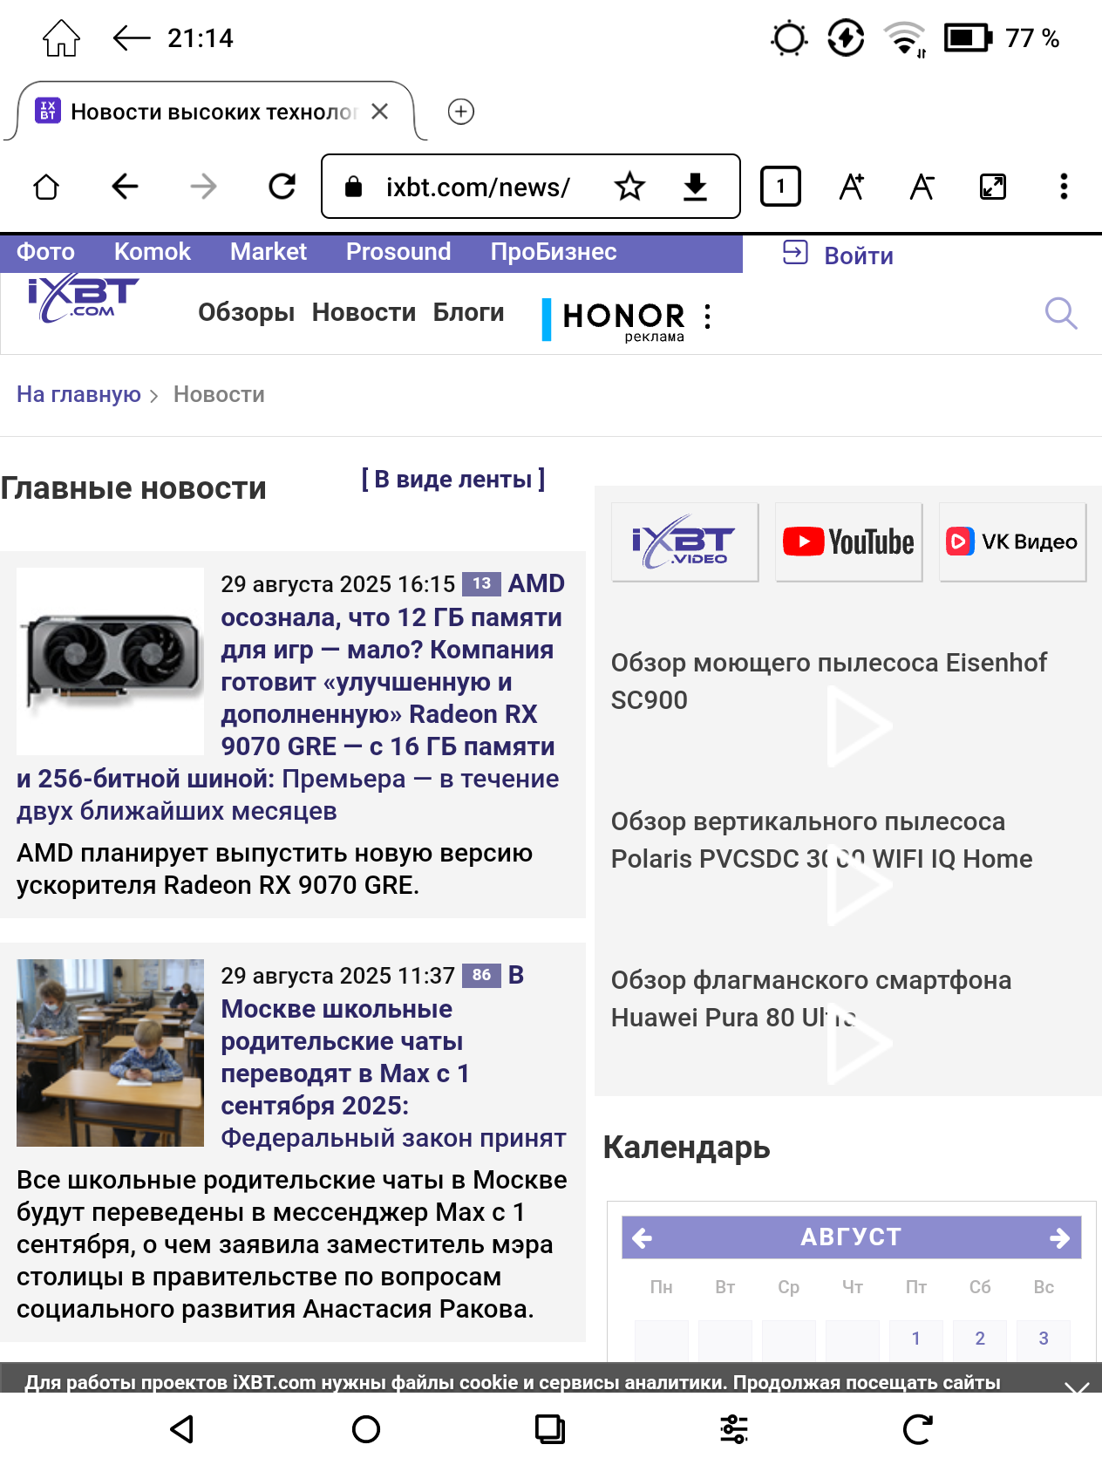Open Radeon RX 9070 GRE thumbnail
Viewport: 1102px width, 1465px height.
110,661
